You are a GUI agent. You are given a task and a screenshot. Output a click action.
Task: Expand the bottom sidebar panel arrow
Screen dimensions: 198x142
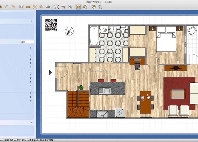coord(32,122)
